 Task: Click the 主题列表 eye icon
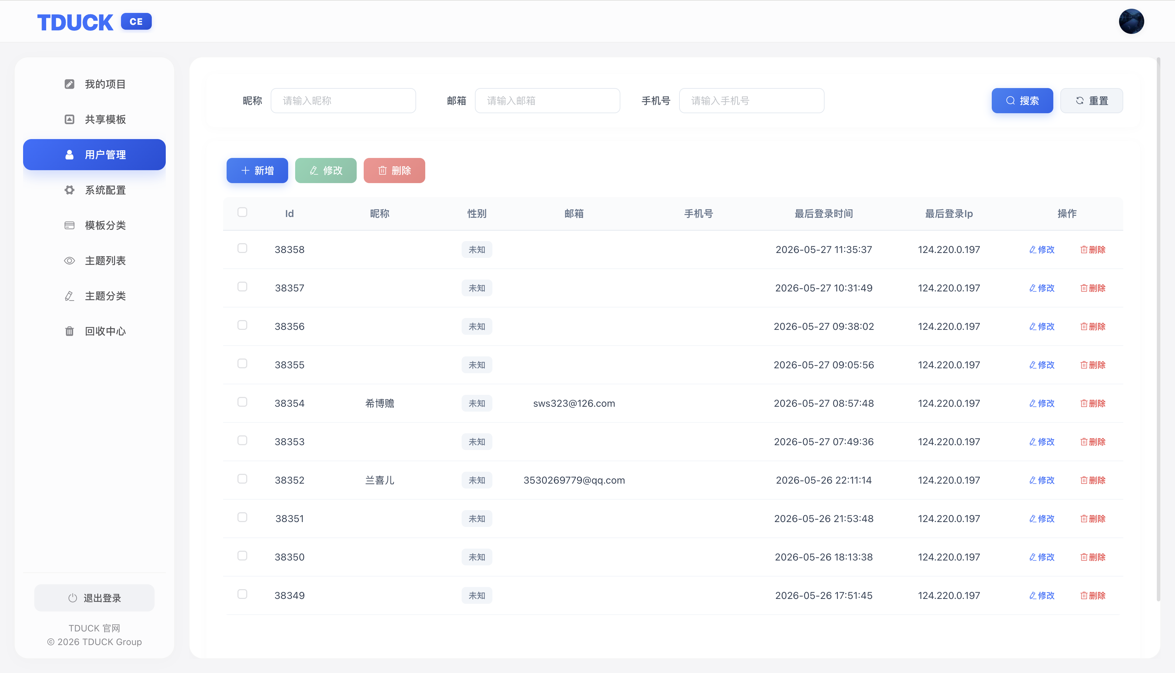click(x=69, y=261)
